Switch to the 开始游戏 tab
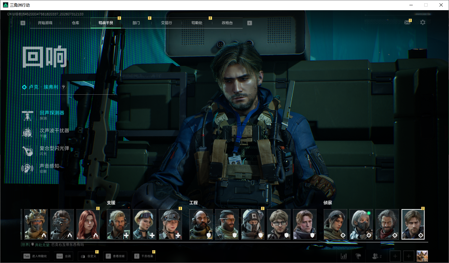449x263 pixels. [45, 23]
